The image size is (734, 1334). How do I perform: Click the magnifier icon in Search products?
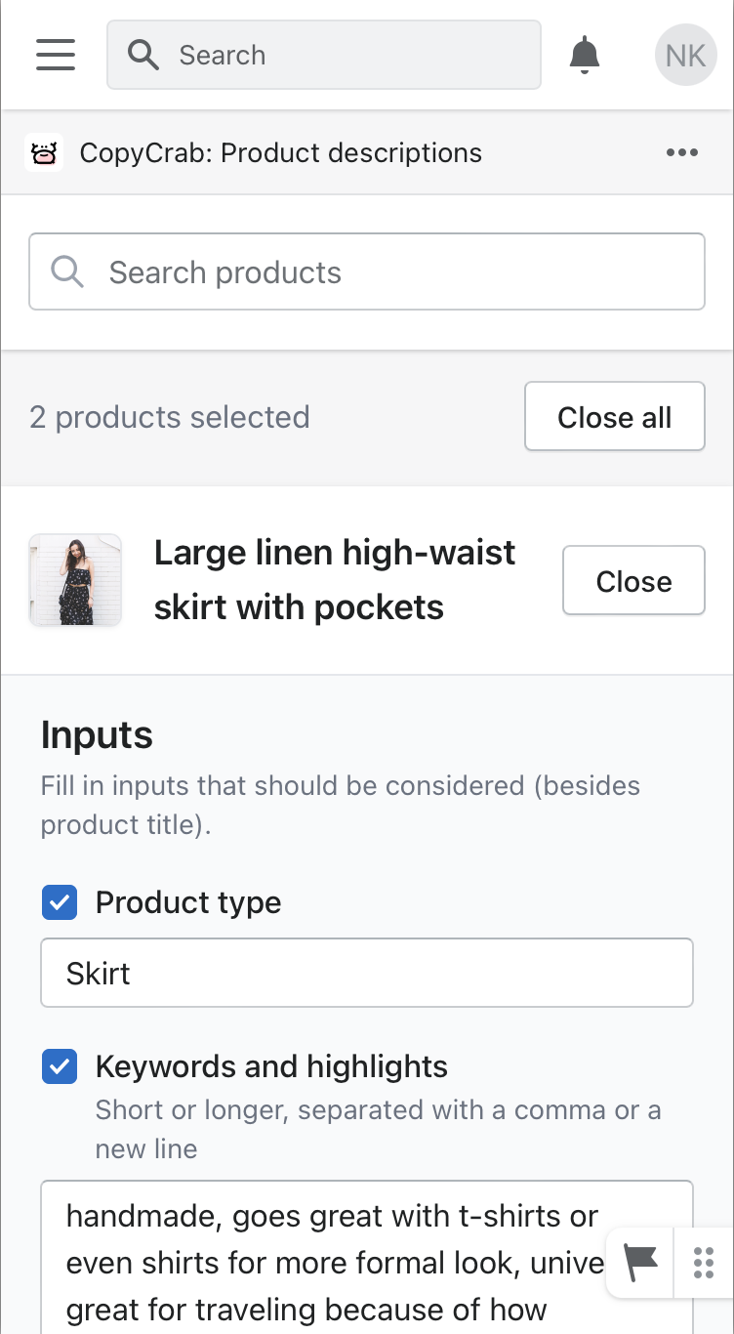click(x=67, y=271)
